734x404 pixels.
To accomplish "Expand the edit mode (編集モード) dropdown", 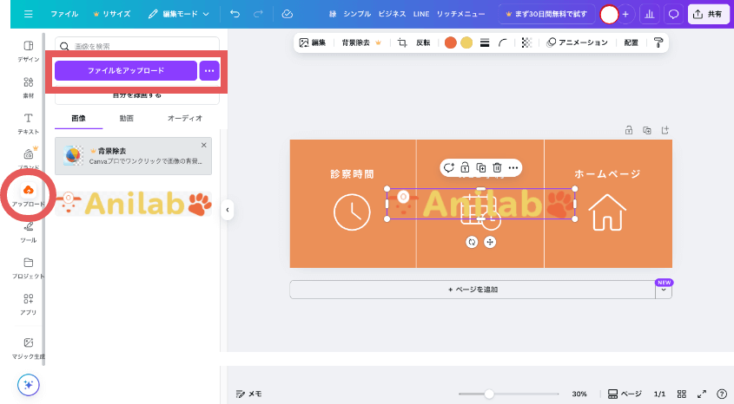I will point(178,14).
